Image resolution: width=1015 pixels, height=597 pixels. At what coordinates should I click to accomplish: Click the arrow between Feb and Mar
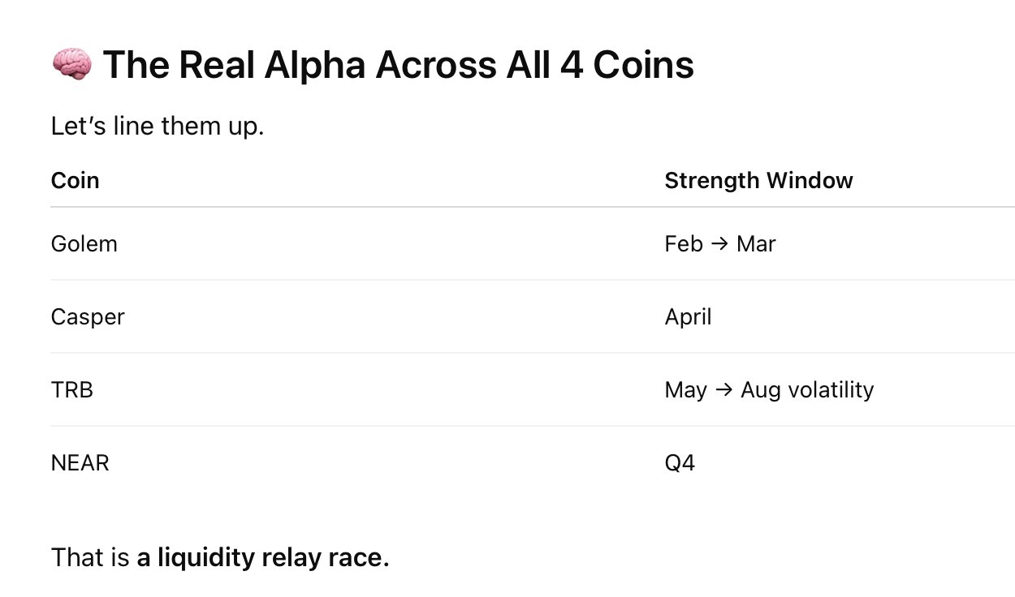[719, 243]
